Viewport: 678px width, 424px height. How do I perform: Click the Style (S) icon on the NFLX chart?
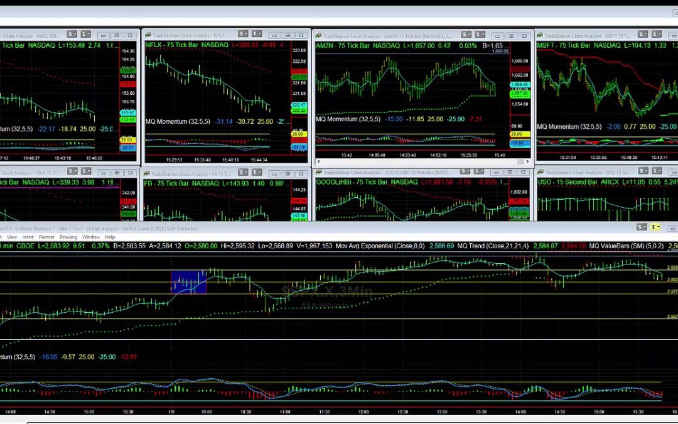pyautogui.click(x=242, y=33)
